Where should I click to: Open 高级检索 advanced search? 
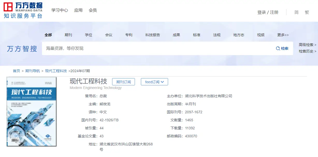point(307,45)
